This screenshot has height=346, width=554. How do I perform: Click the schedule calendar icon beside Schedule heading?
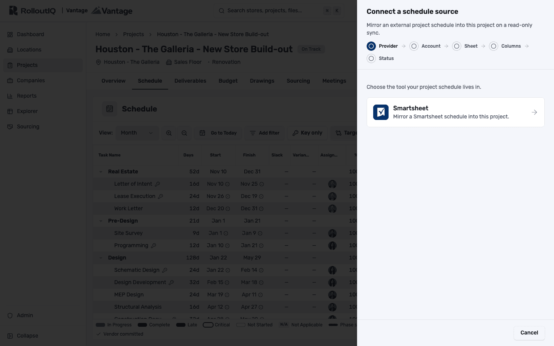110,109
